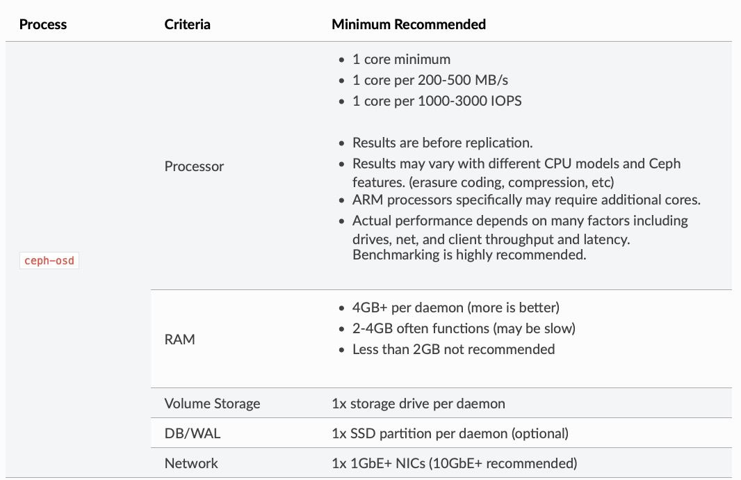Screen dimensions: 741x480
Task: Click 'Less than 2GB not recommended' text
Action: click(x=454, y=349)
